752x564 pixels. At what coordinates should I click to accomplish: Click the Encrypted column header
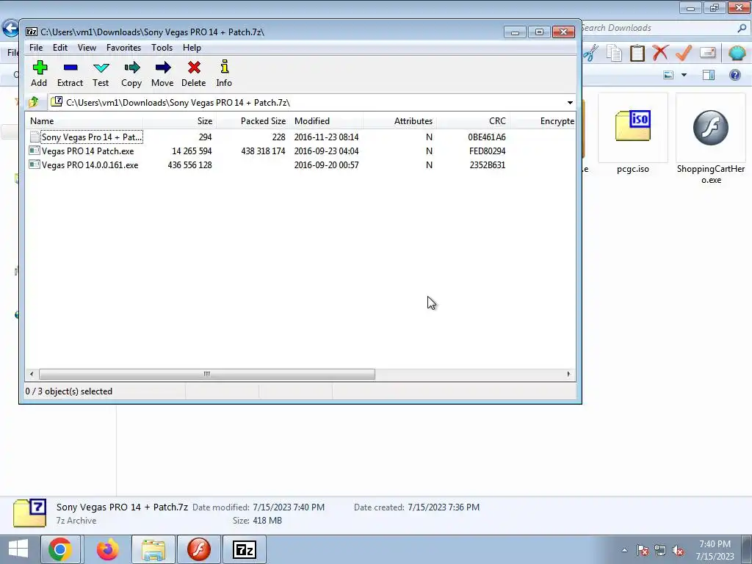[543, 121]
